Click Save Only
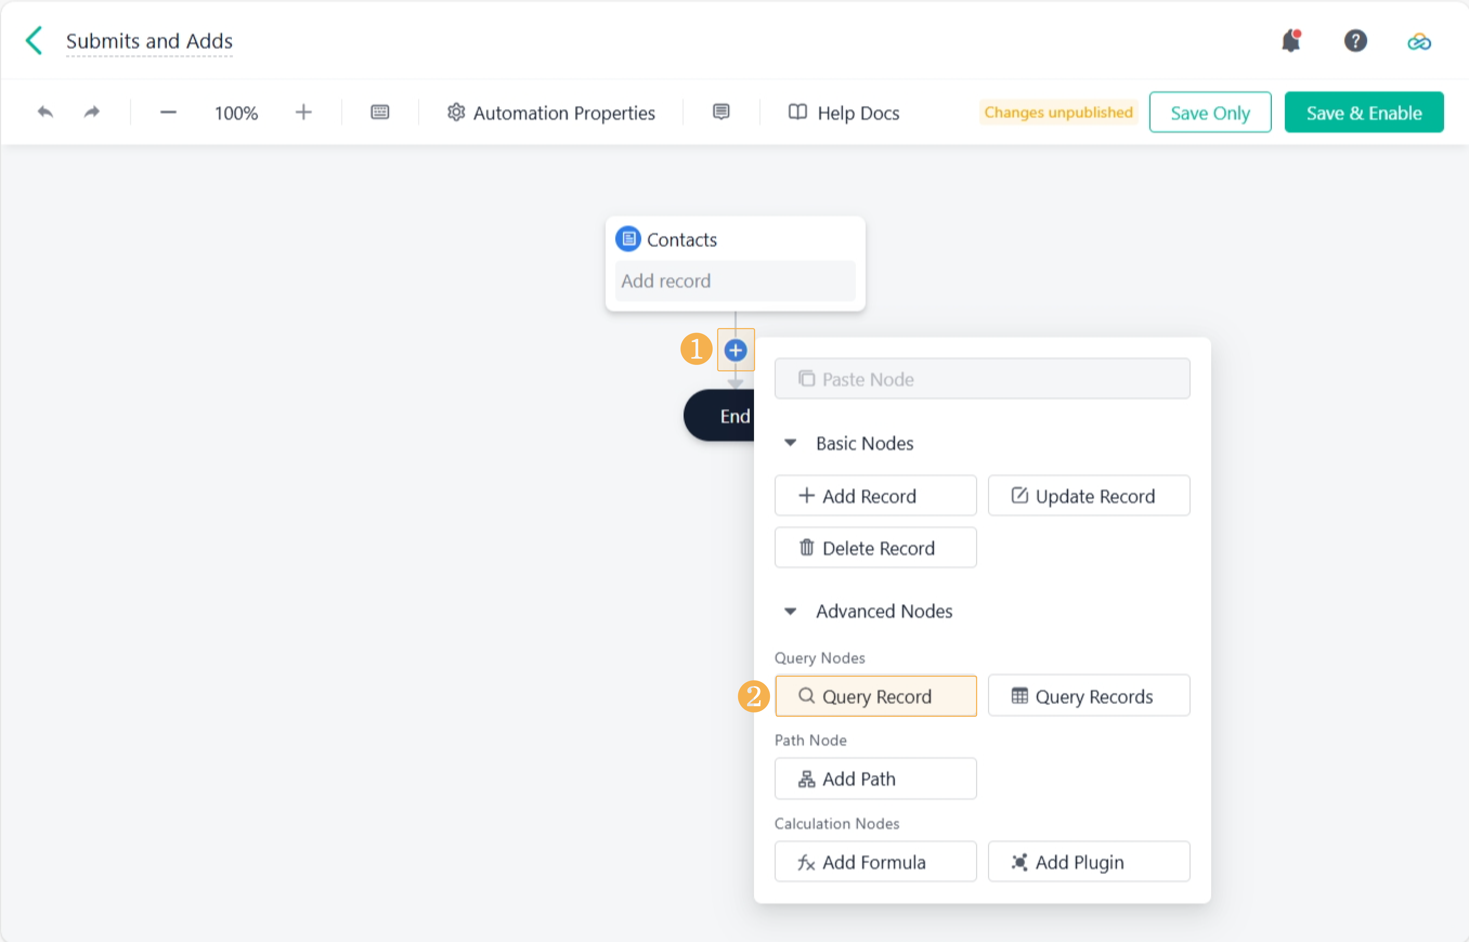 coord(1210,113)
